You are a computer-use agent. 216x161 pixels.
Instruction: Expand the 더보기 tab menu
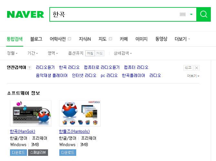click(x=182, y=39)
